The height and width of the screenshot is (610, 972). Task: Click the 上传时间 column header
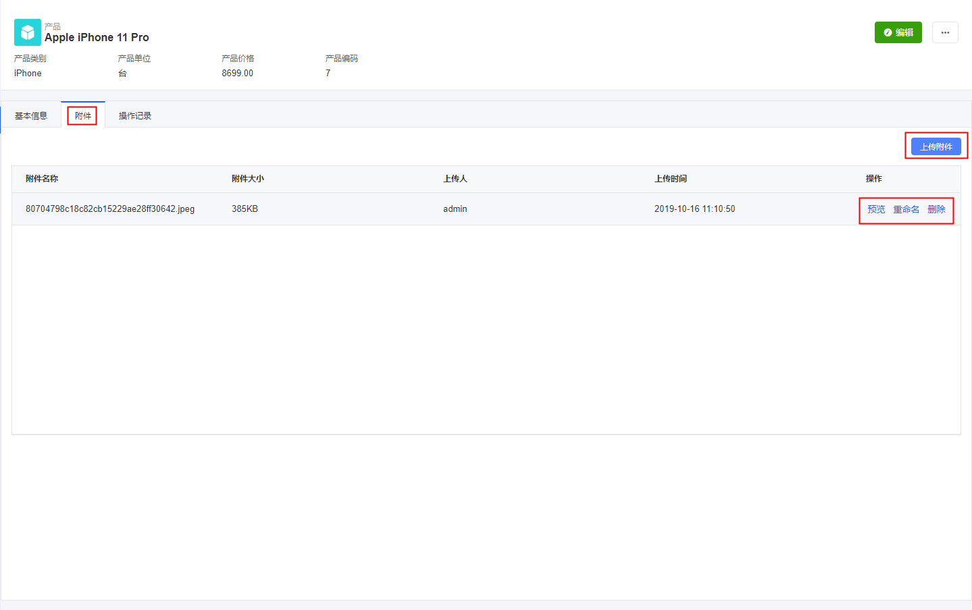tap(671, 179)
